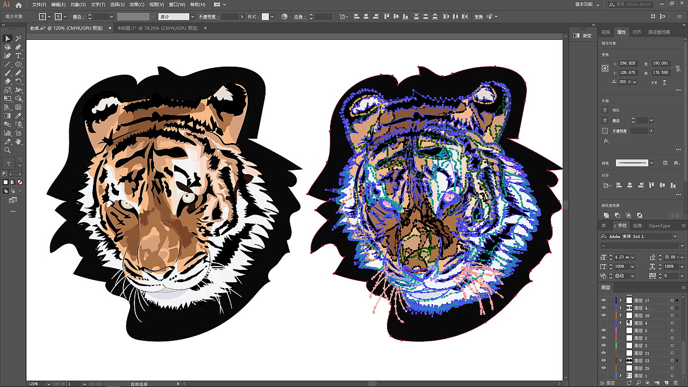Click the recolor artwork wheel icon
This screenshot has height=387, width=688.
tap(284, 17)
